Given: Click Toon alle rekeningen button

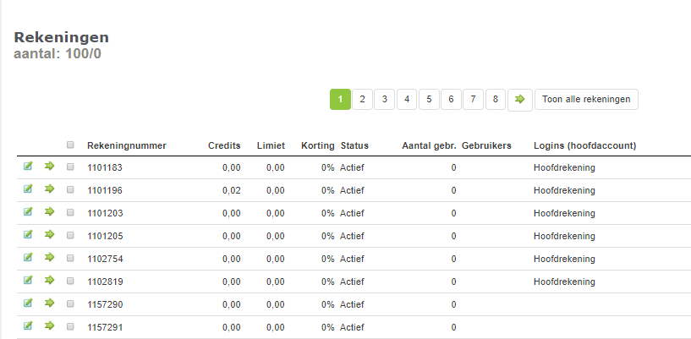Looking at the screenshot, I should click(586, 100).
